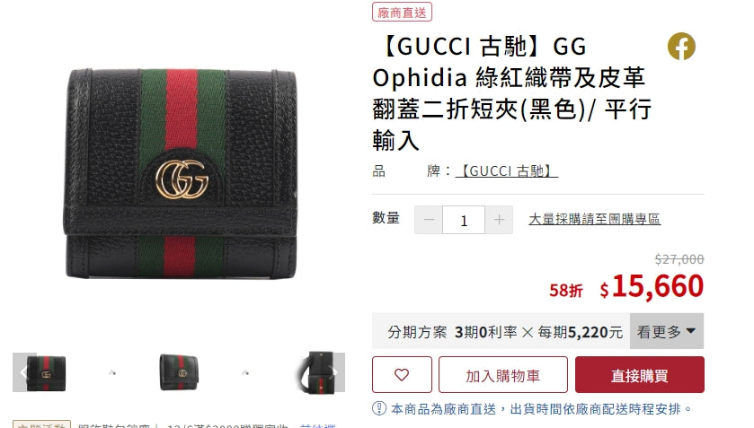
Task: Show previous thumbnails with left carousel arrow
Action: pyautogui.click(x=22, y=372)
